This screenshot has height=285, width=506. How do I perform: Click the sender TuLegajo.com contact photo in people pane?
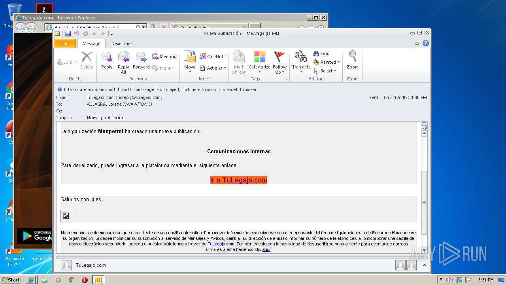pos(67,265)
